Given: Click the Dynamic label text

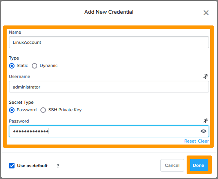Looking at the screenshot, I should (x=49, y=65).
